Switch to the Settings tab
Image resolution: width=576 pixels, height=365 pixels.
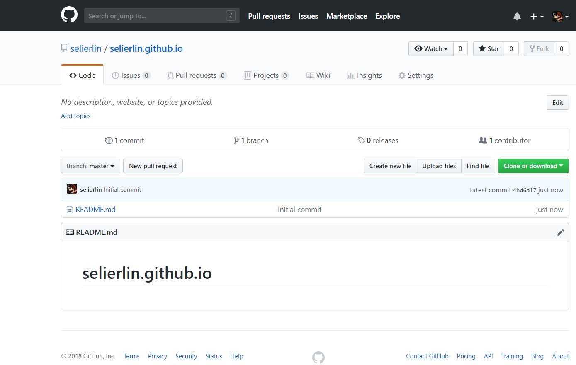[416, 75]
